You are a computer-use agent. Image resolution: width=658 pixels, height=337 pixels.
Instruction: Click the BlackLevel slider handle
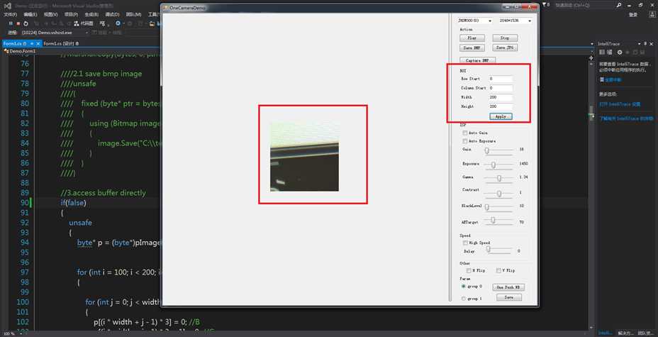click(487, 207)
